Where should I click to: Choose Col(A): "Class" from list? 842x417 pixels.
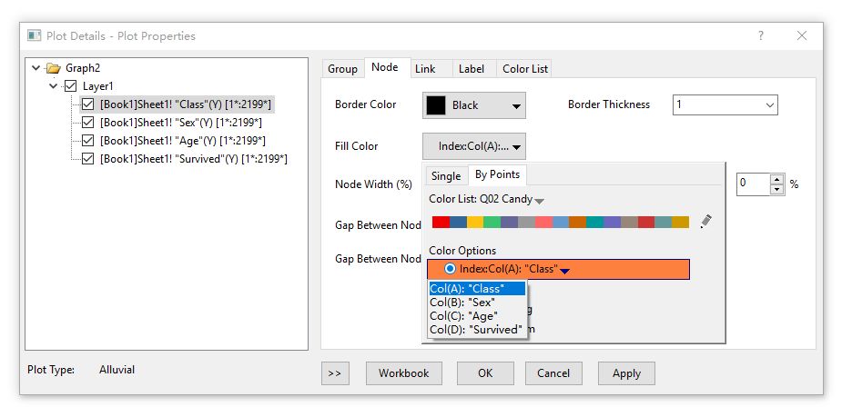[477, 288]
